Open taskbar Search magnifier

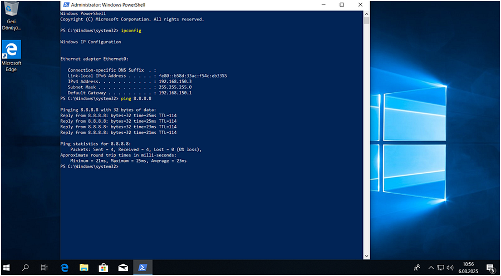tap(25, 268)
